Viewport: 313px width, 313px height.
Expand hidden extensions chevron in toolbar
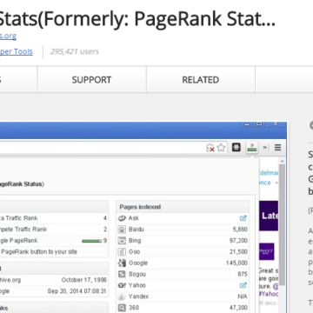click(264, 148)
